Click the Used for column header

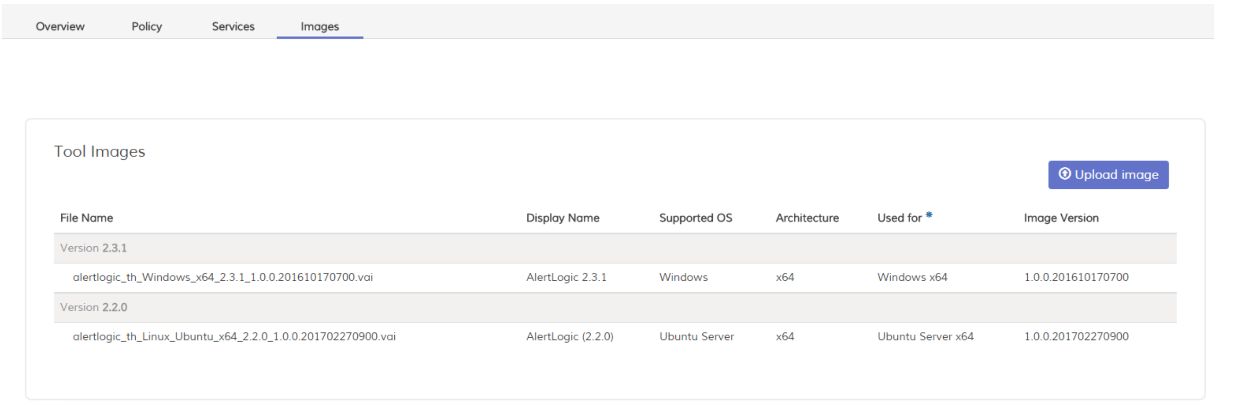point(899,218)
